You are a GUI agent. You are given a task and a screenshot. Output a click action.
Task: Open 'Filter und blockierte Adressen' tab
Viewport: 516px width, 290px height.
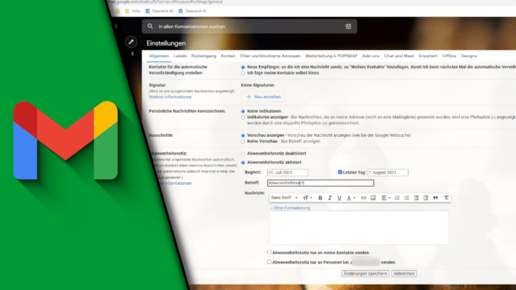(x=270, y=56)
